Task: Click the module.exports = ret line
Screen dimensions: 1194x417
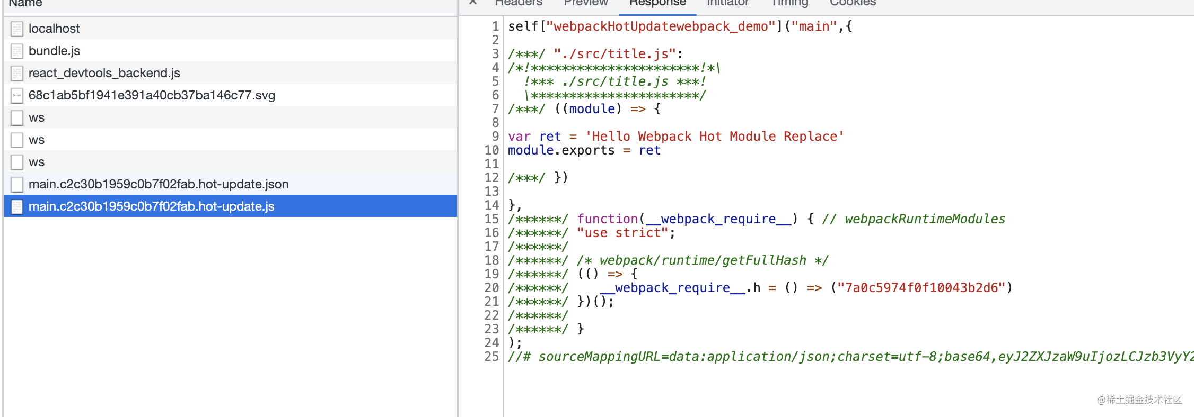Action: click(x=584, y=150)
